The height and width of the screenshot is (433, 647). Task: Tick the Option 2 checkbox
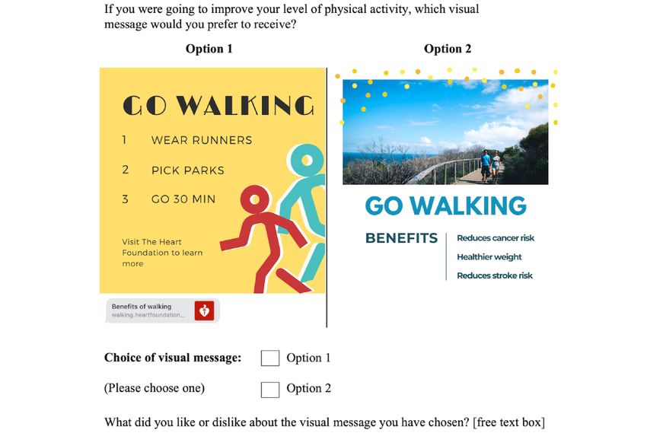pyautogui.click(x=270, y=390)
